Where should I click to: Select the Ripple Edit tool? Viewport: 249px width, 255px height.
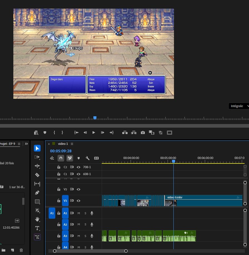click(x=37, y=166)
